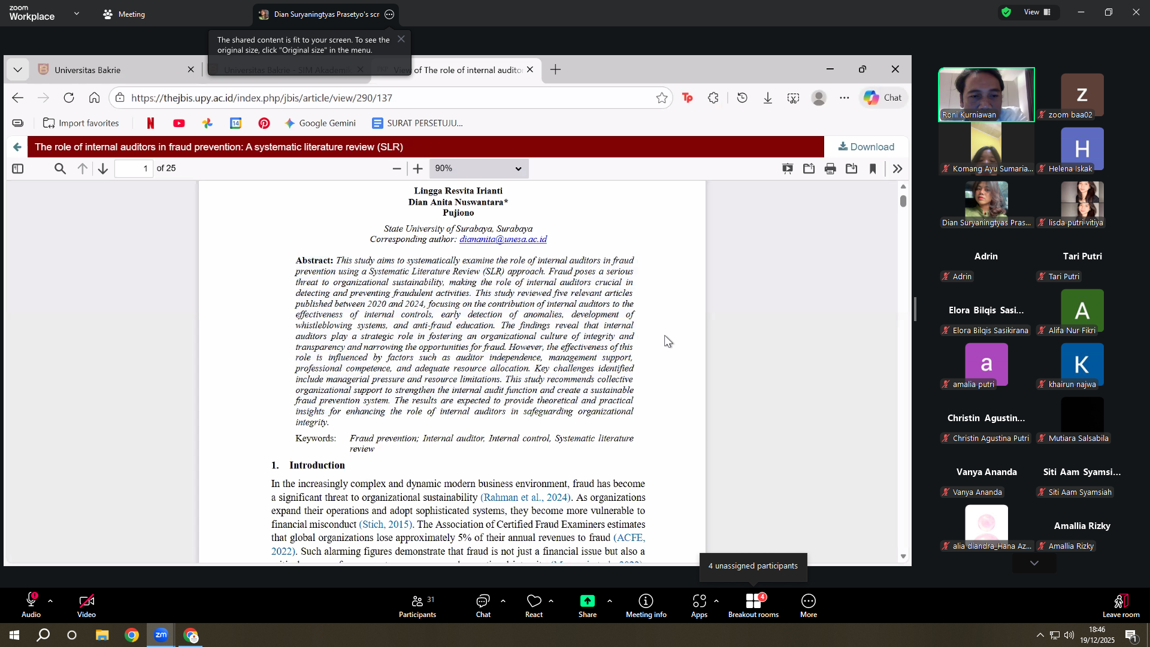Open browser downloads

pyautogui.click(x=767, y=98)
